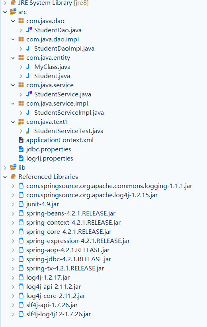Viewport: 207px width, 327px height.
Task: Collapse the Referenced Libraries node
Action: click(x=5, y=176)
